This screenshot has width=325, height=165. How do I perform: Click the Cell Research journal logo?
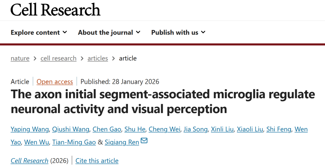click(x=55, y=10)
